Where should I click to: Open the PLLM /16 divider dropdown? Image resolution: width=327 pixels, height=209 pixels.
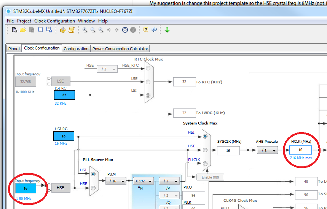(x=116, y=181)
